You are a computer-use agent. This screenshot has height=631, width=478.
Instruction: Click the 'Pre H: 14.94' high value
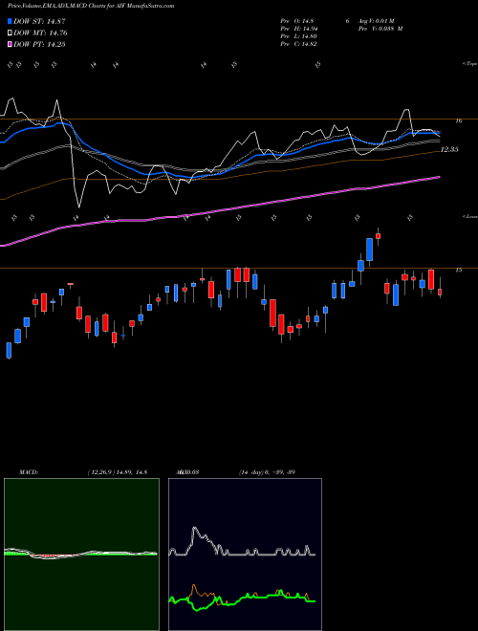299,29
